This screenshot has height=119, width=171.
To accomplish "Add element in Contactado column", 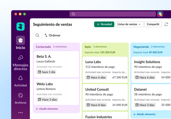I will point(47,109).
